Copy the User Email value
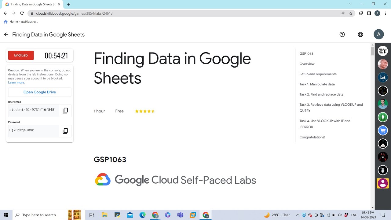The width and height of the screenshot is (391, 220). [x=65, y=111]
